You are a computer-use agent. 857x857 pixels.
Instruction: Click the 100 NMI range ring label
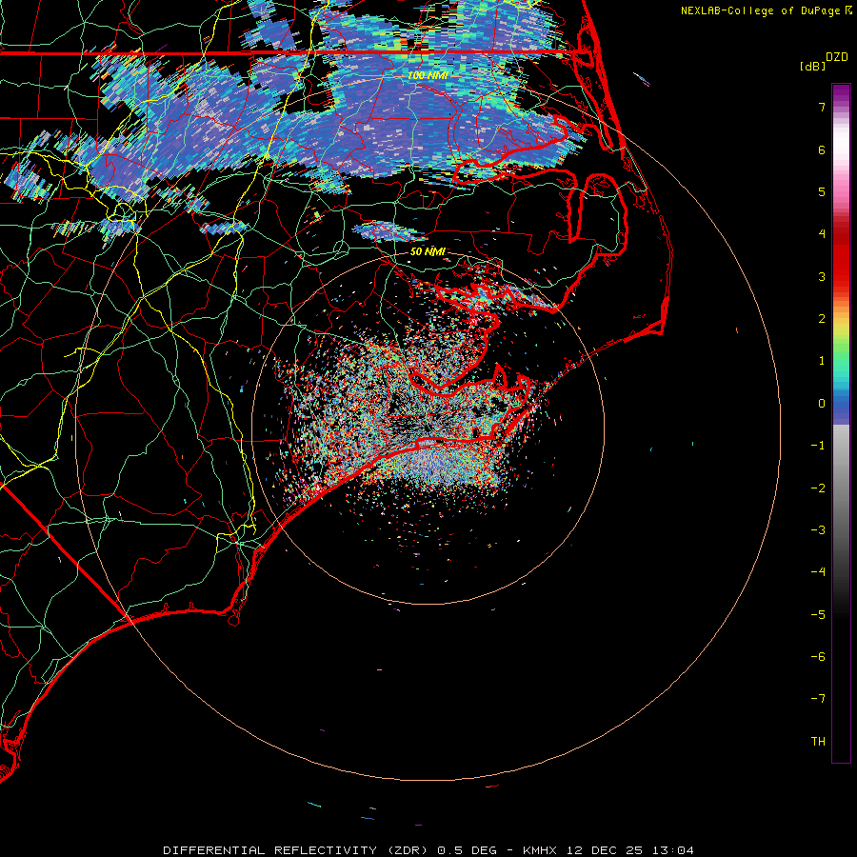(428, 75)
